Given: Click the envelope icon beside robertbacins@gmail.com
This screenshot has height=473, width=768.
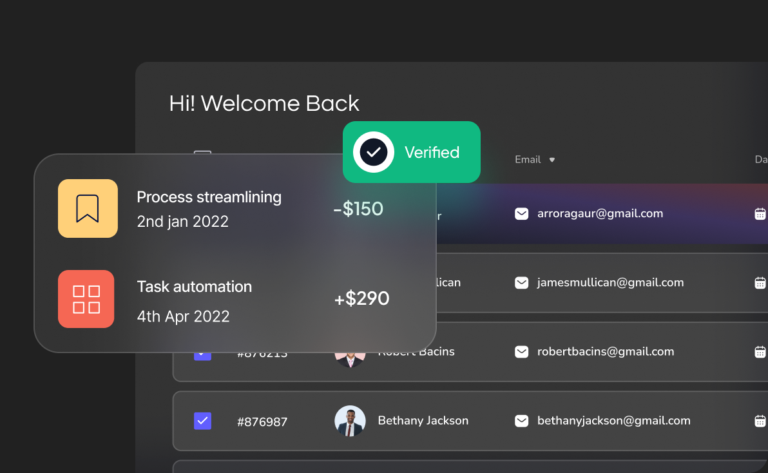Looking at the screenshot, I should (521, 352).
